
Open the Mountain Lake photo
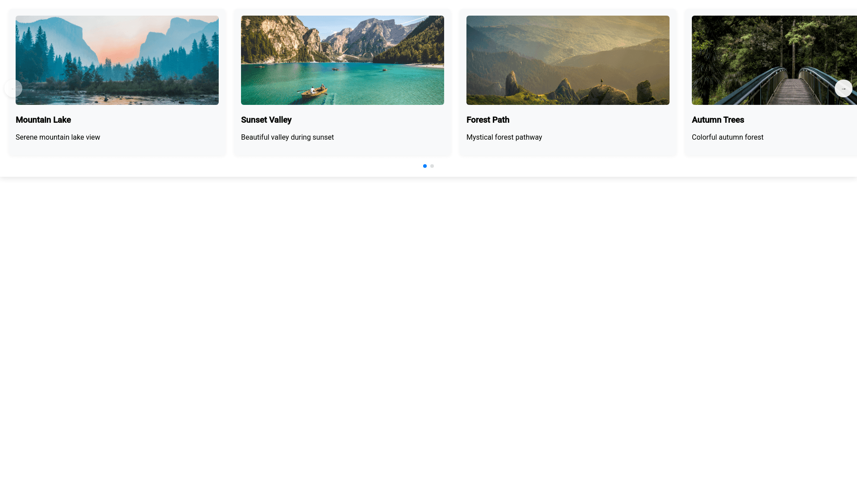click(x=117, y=60)
